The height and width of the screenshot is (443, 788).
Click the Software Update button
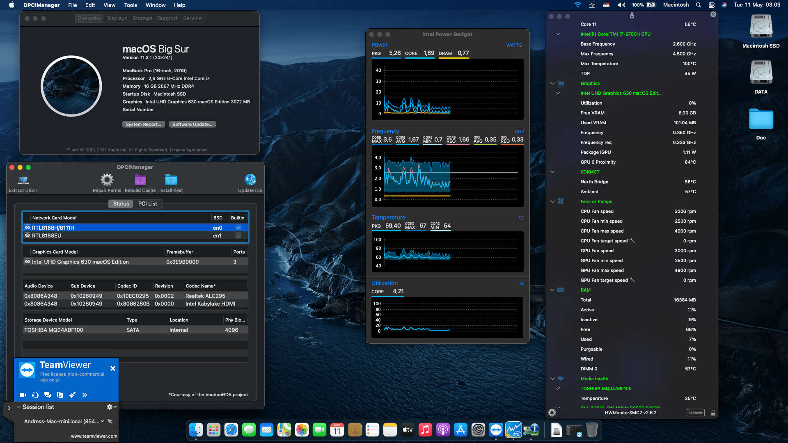tap(192, 124)
